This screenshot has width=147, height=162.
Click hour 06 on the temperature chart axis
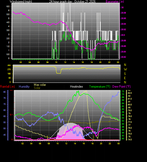[x=40, y=143]
